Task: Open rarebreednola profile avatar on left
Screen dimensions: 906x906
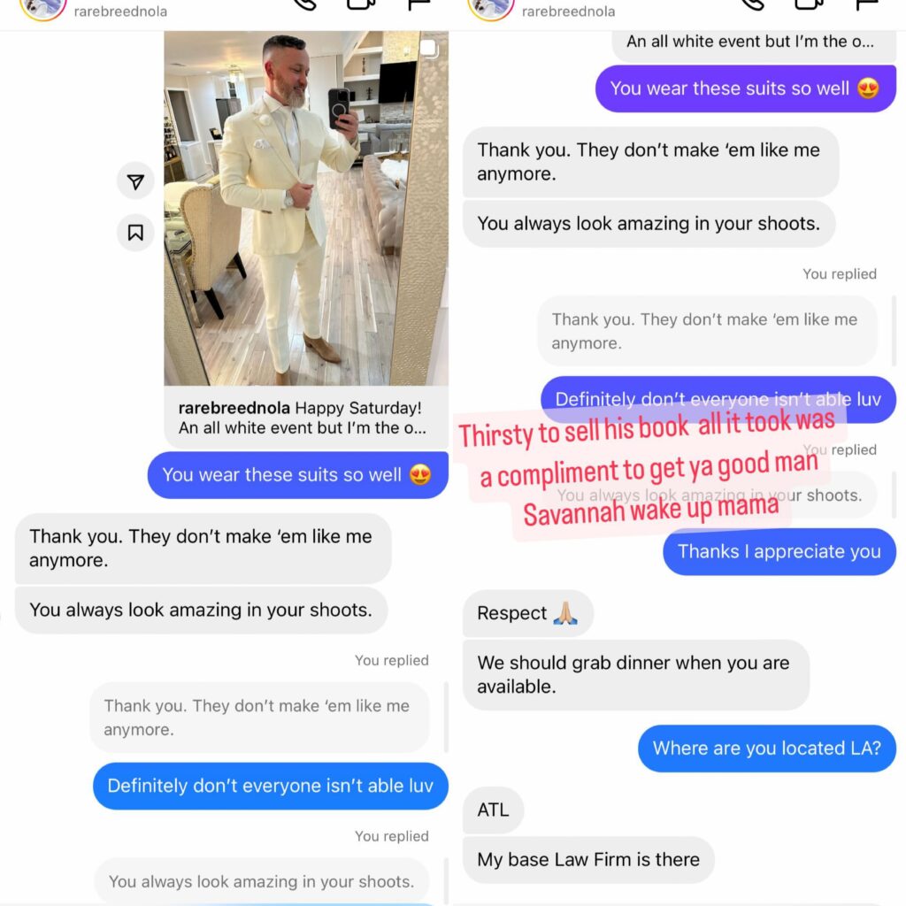Action: coord(42,8)
